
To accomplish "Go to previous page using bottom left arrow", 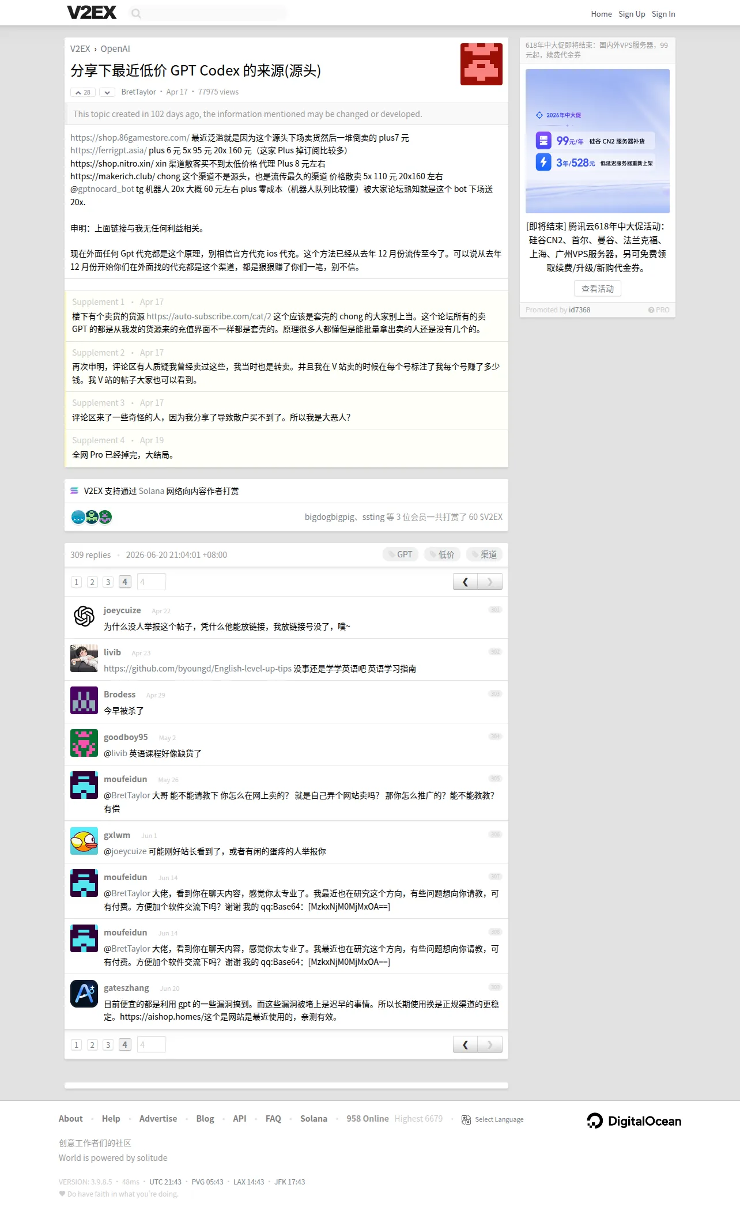I will [465, 1044].
